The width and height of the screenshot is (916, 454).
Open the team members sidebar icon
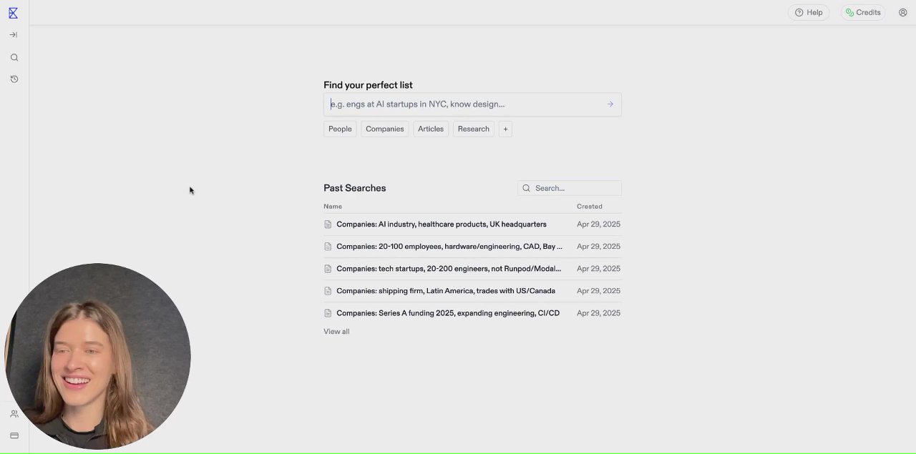coord(14,414)
